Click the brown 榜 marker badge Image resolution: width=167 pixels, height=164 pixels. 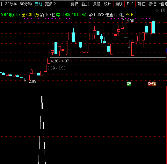point(154,84)
